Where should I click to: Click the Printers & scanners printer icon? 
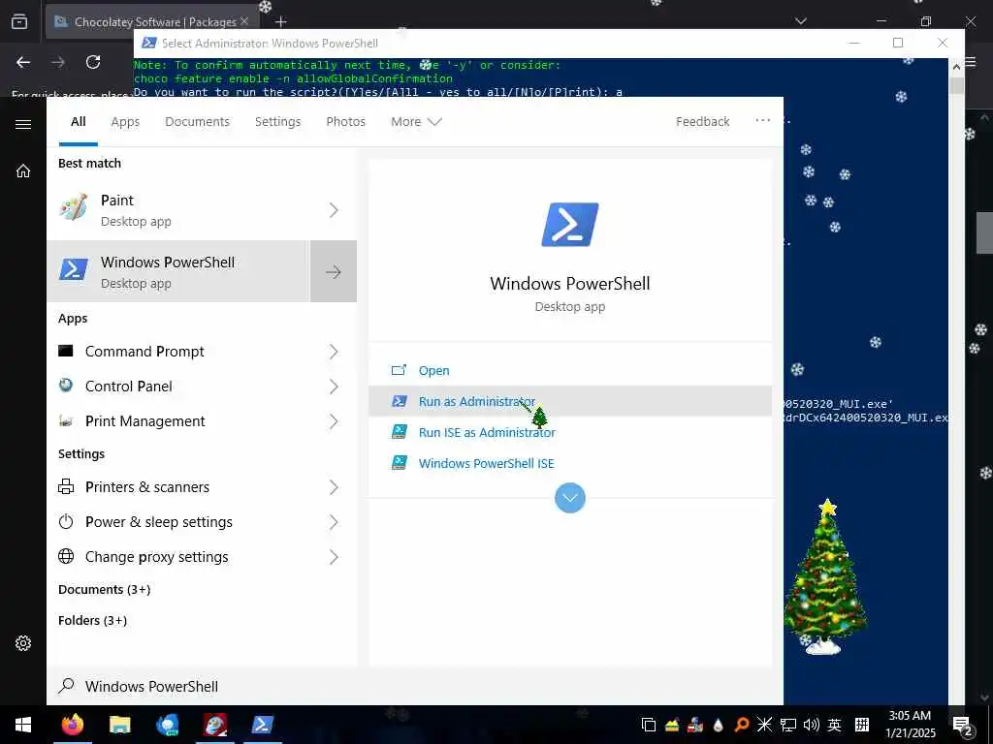coord(66,486)
